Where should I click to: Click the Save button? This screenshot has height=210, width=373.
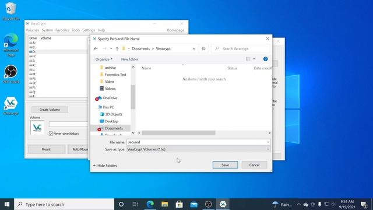pyautogui.click(x=225, y=164)
